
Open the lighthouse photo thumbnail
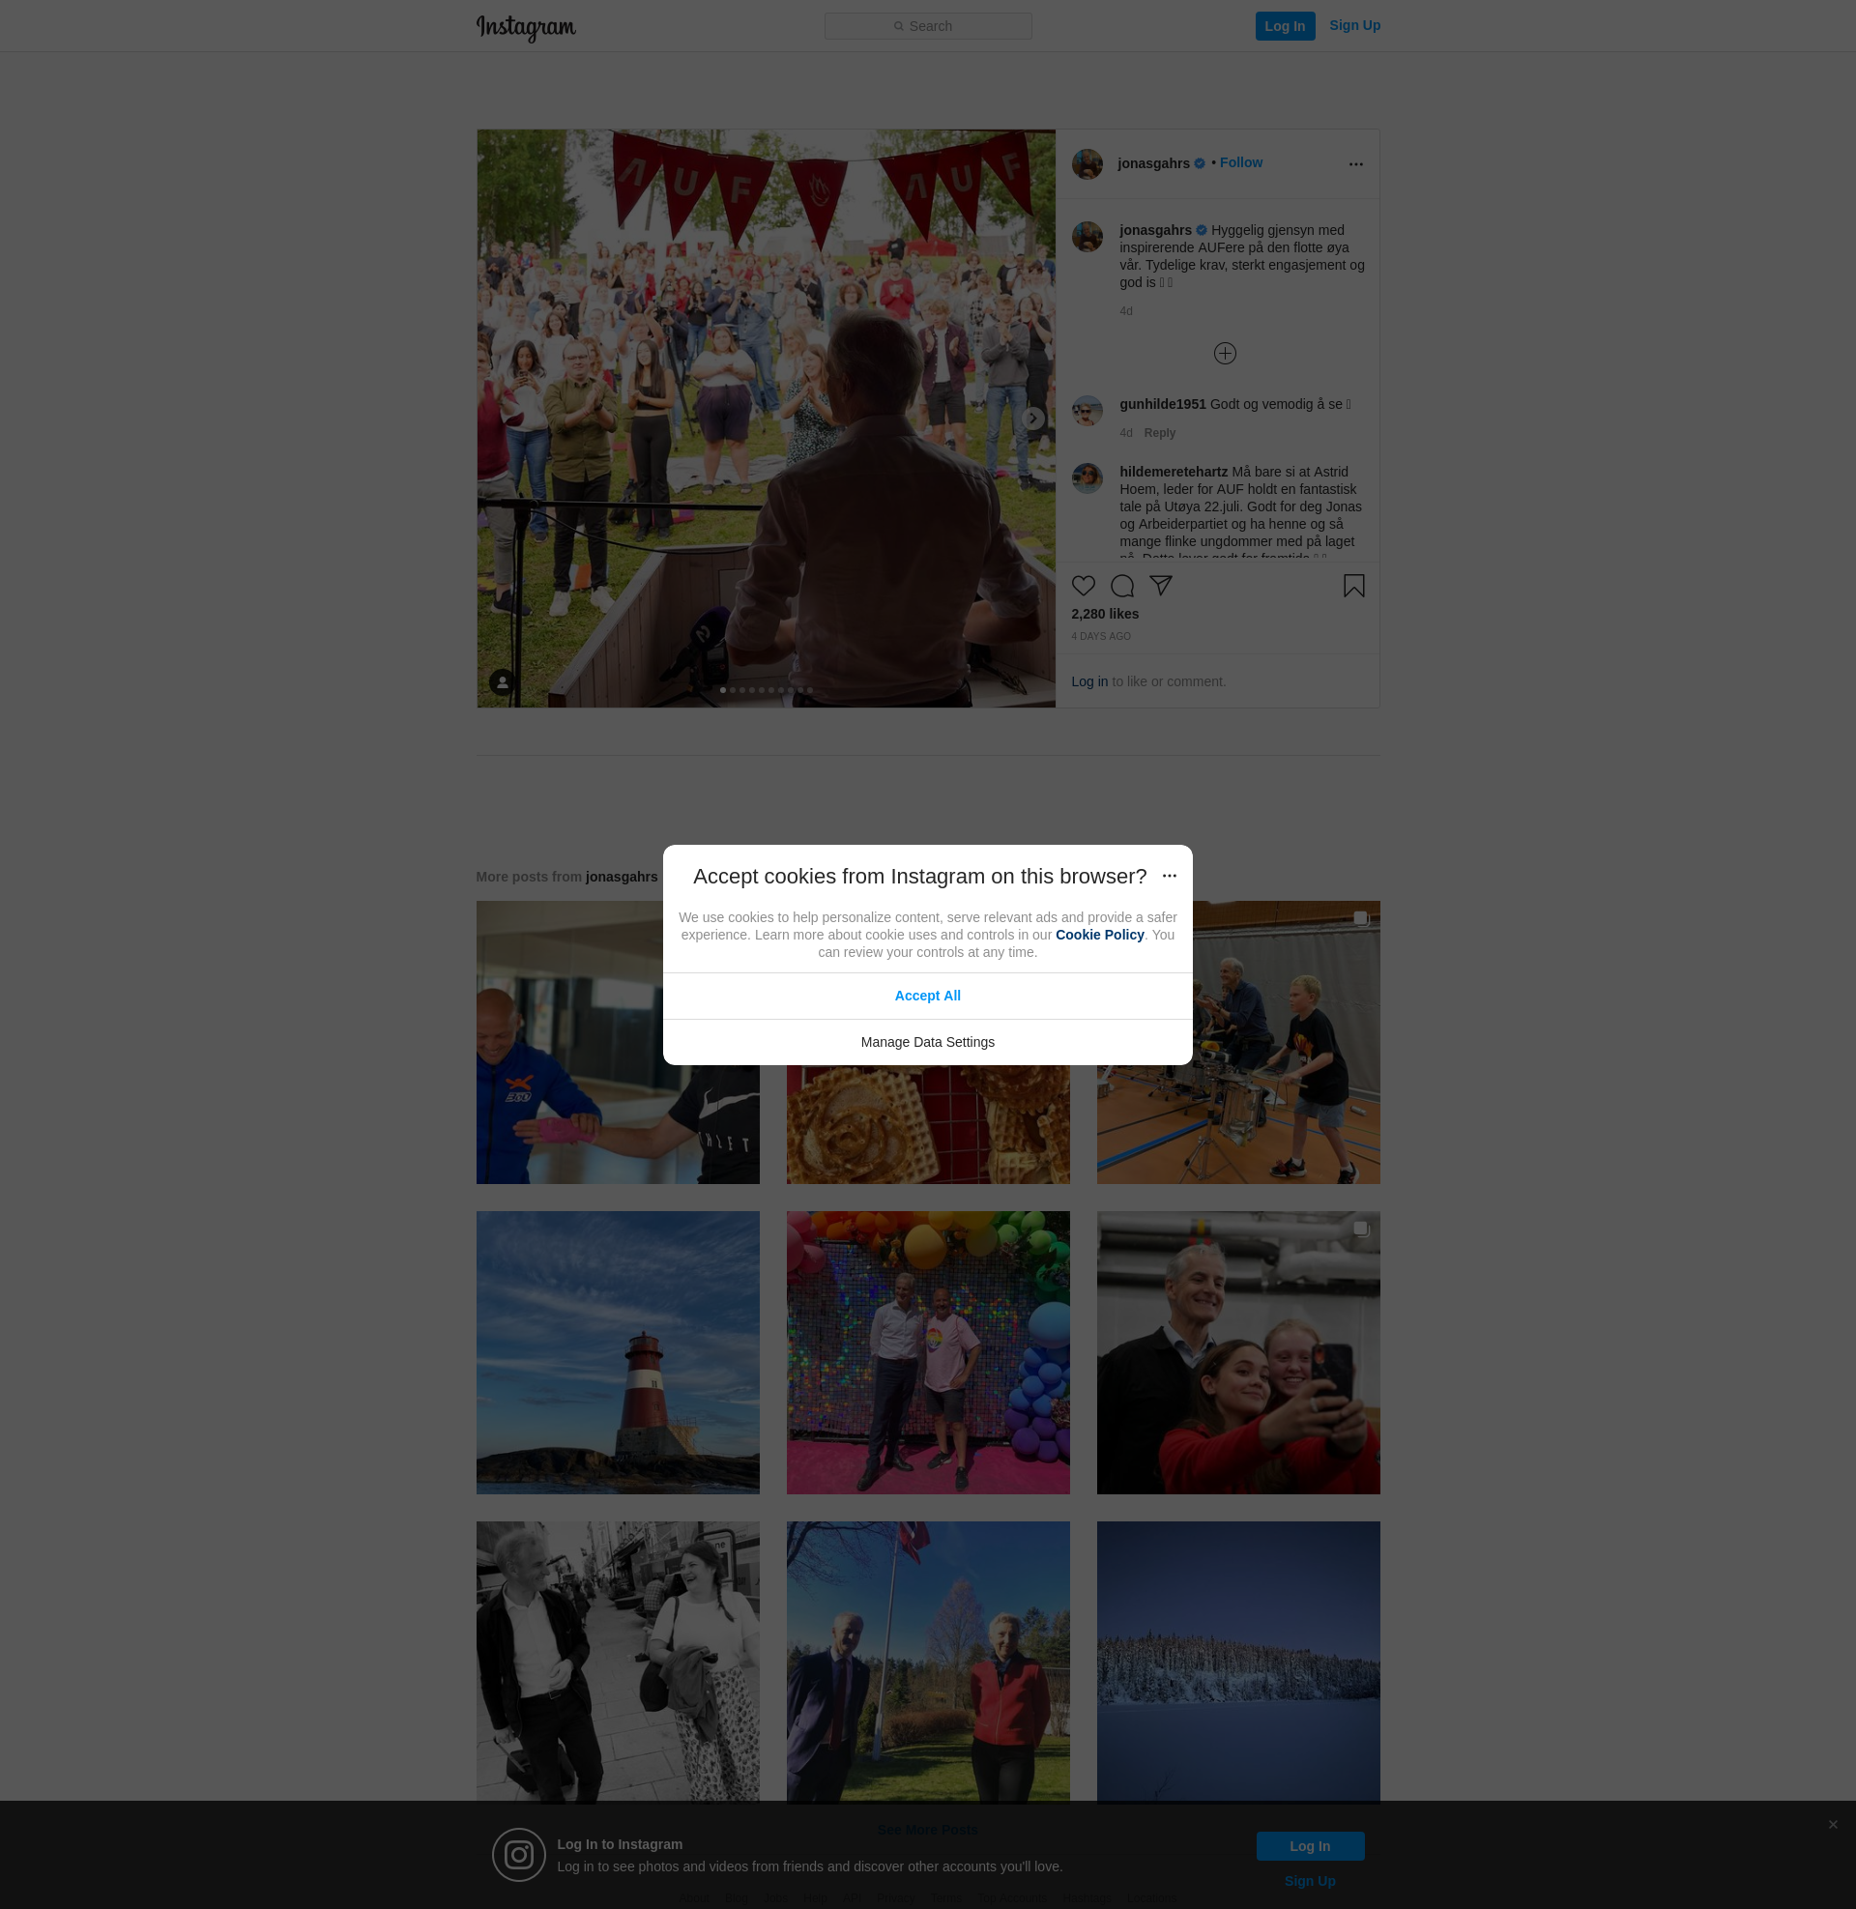coord(617,1352)
